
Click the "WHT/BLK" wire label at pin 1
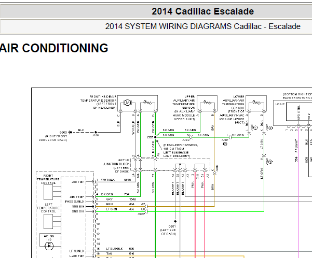108,180
